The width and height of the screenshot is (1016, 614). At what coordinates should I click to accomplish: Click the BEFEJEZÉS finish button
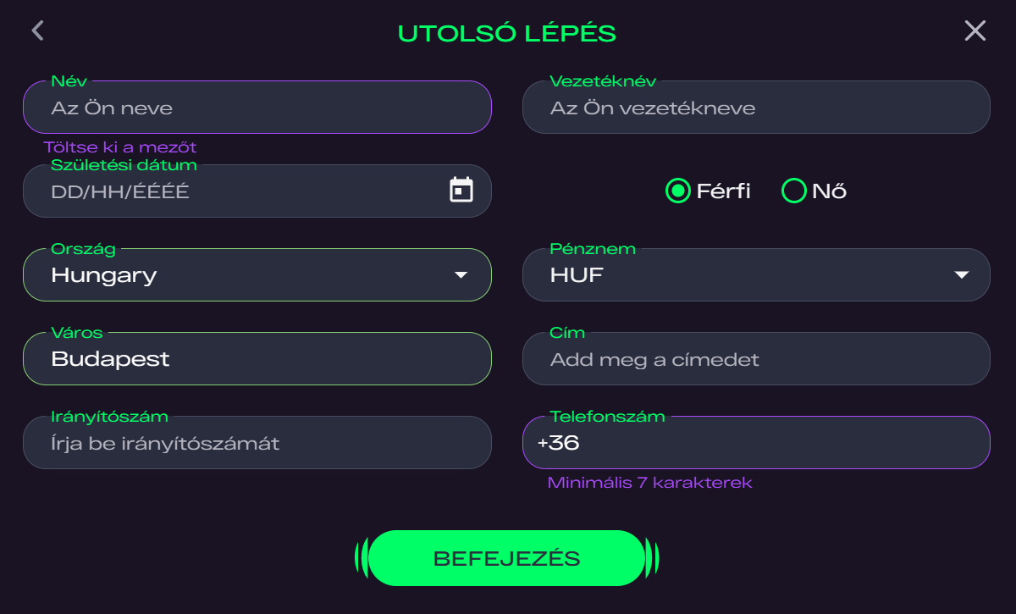click(x=507, y=558)
